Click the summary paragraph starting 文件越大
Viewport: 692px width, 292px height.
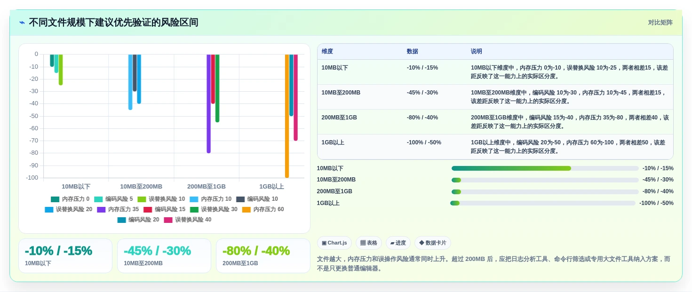click(493, 264)
